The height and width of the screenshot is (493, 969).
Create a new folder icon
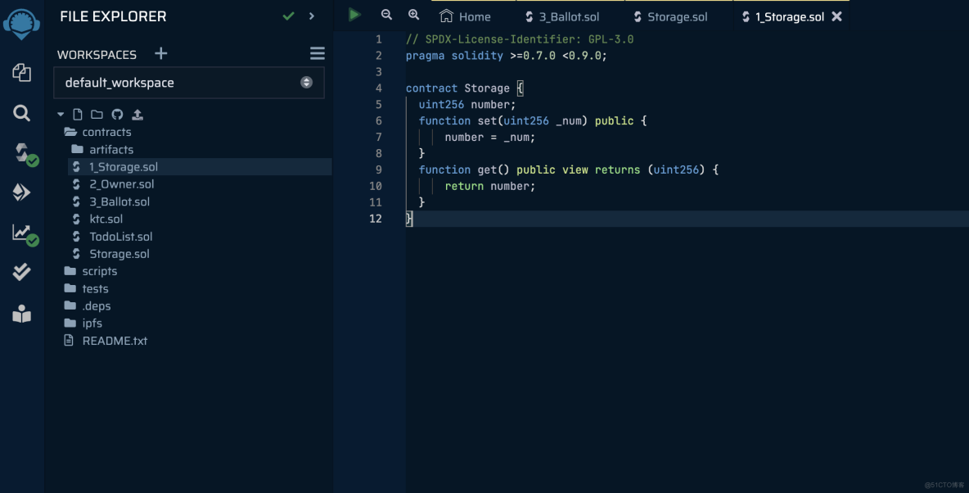click(x=97, y=115)
